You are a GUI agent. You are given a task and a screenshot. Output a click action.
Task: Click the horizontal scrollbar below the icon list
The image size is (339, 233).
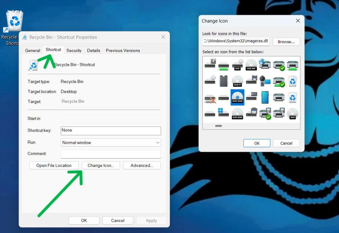[x=218, y=126]
